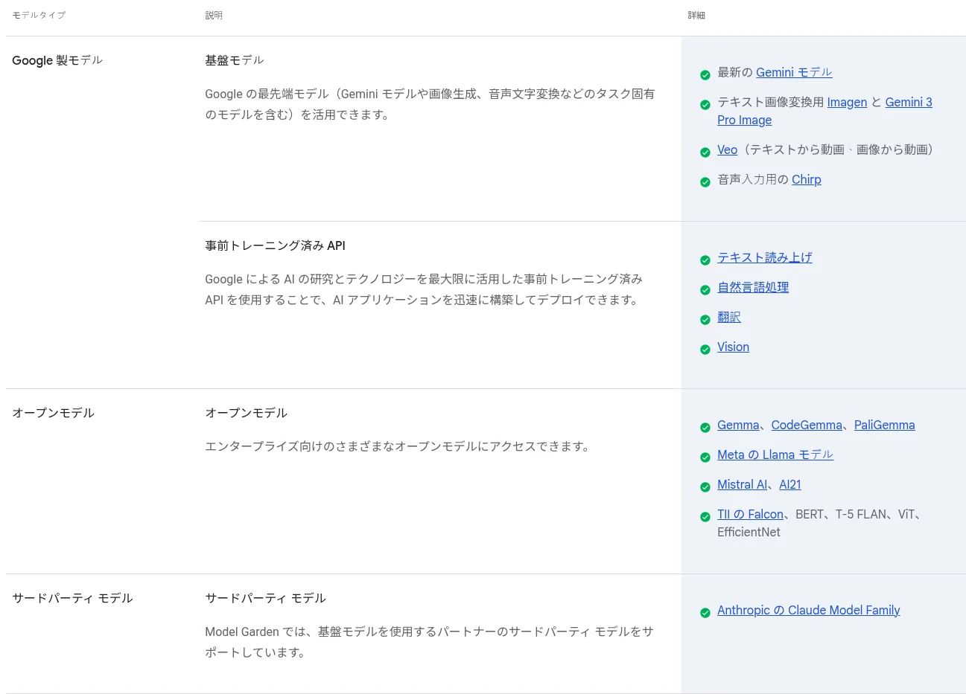This screenshot has height=694, width=966.
Task: Follow the Imagen link
Action: point(847,102)
